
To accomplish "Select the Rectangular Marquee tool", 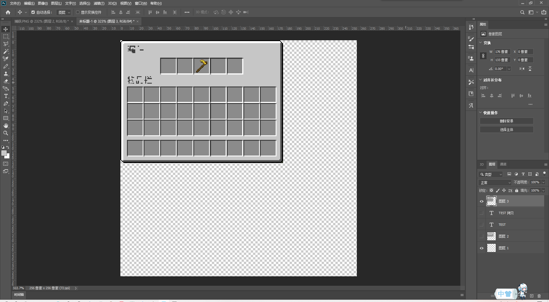I will [x=6, y=37].
